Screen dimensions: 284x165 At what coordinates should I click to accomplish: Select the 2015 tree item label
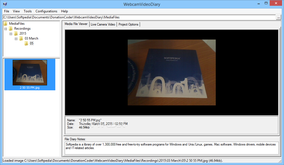(23, 33)
